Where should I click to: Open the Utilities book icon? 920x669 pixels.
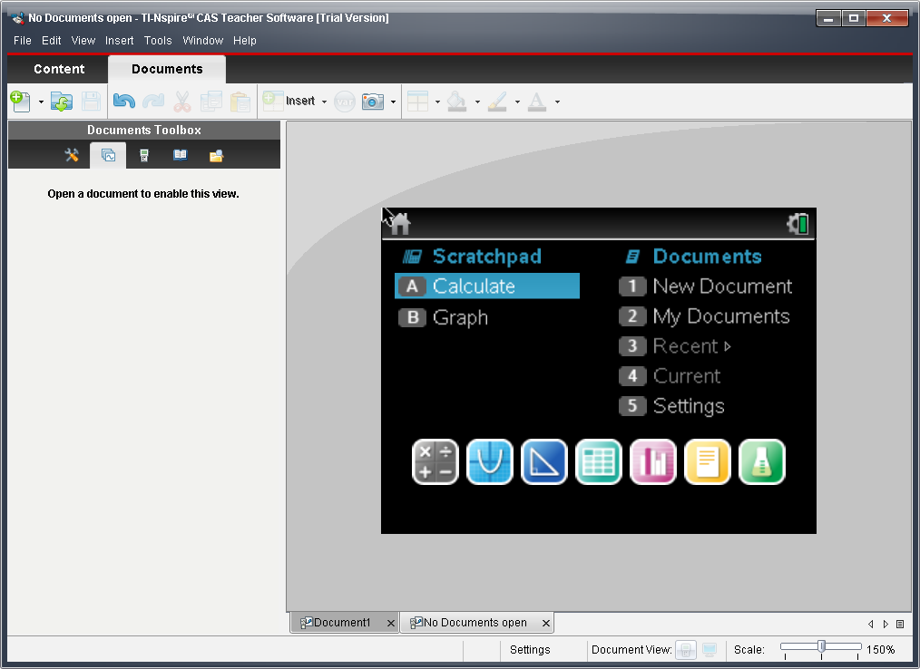181,155
